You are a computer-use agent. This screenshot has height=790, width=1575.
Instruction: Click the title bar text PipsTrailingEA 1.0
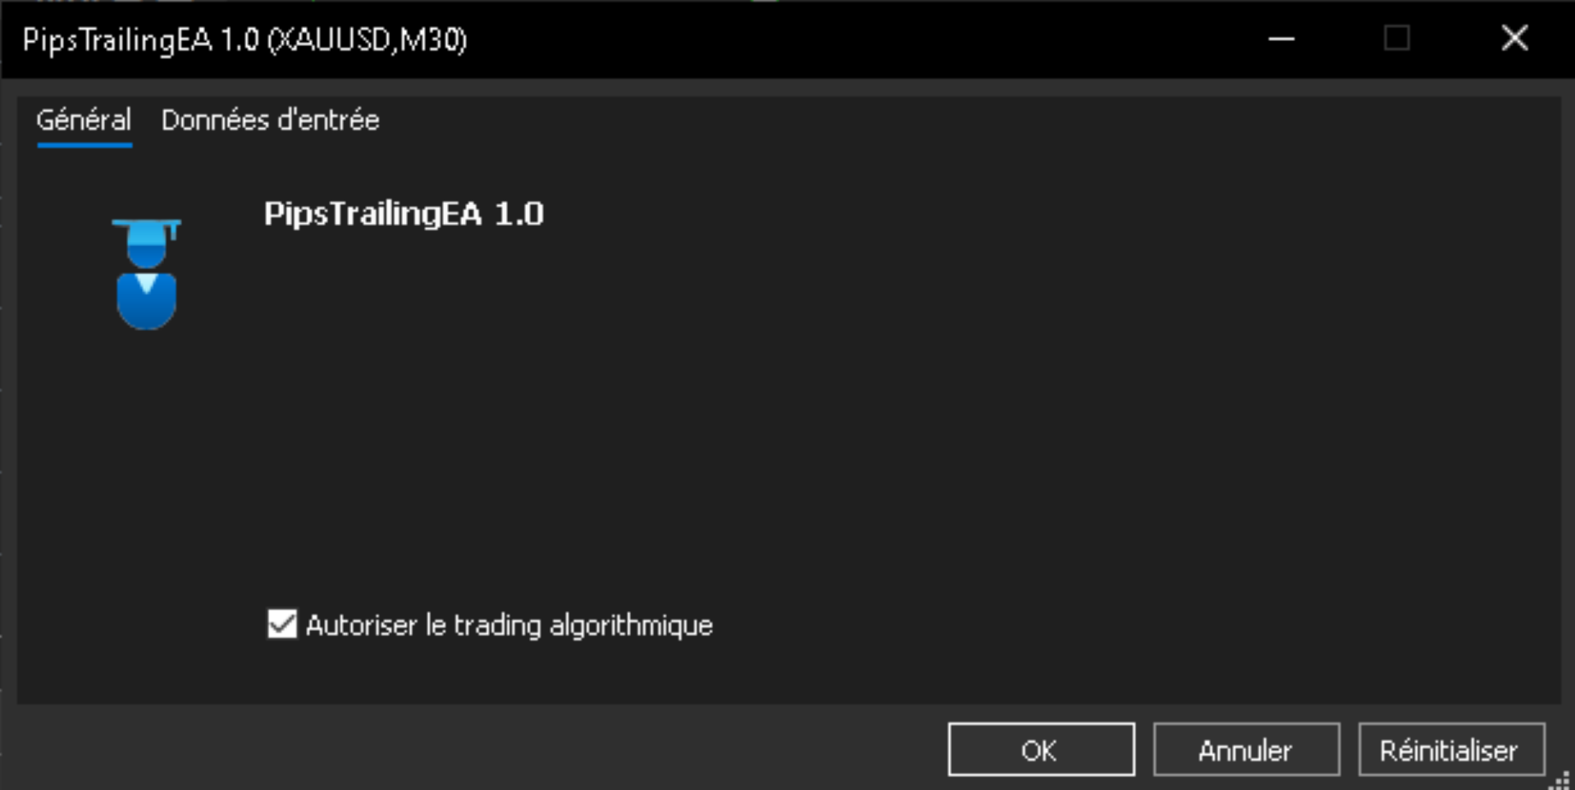pyautogui.click(x=141, y=40)
